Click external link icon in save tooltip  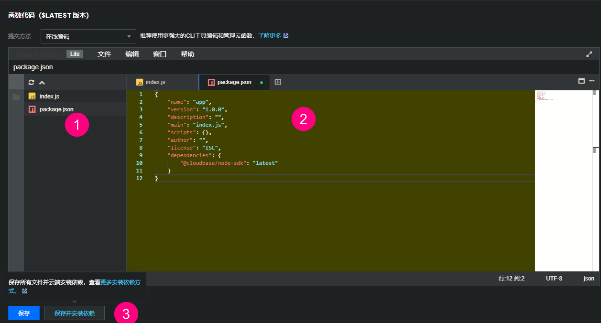point(25,291)
